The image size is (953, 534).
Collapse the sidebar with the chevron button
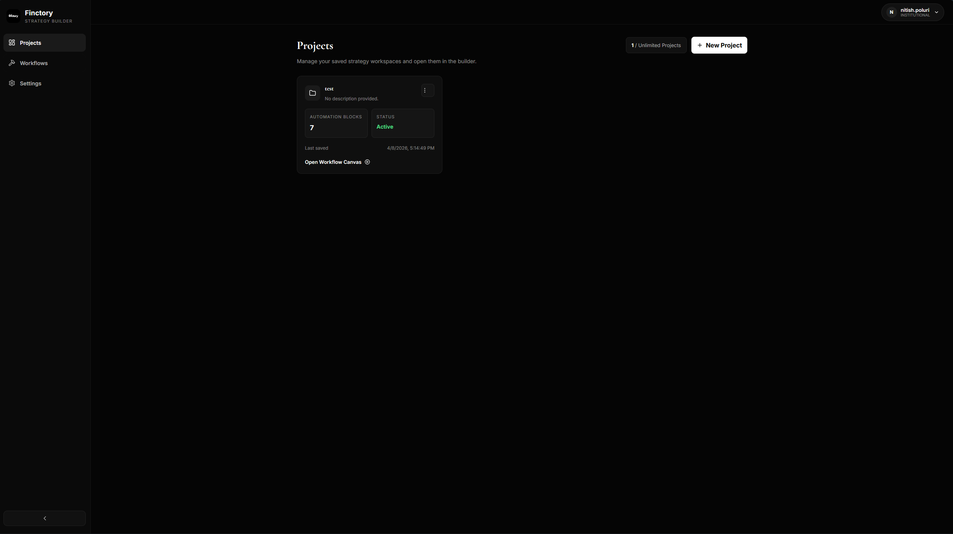(x=45, y=518)
